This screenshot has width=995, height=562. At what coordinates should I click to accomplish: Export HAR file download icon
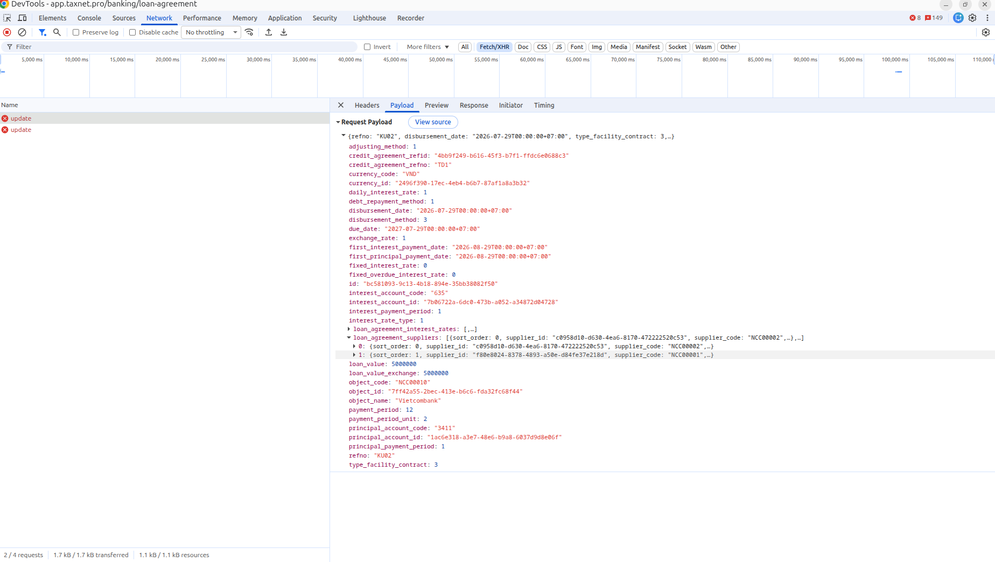284,32
